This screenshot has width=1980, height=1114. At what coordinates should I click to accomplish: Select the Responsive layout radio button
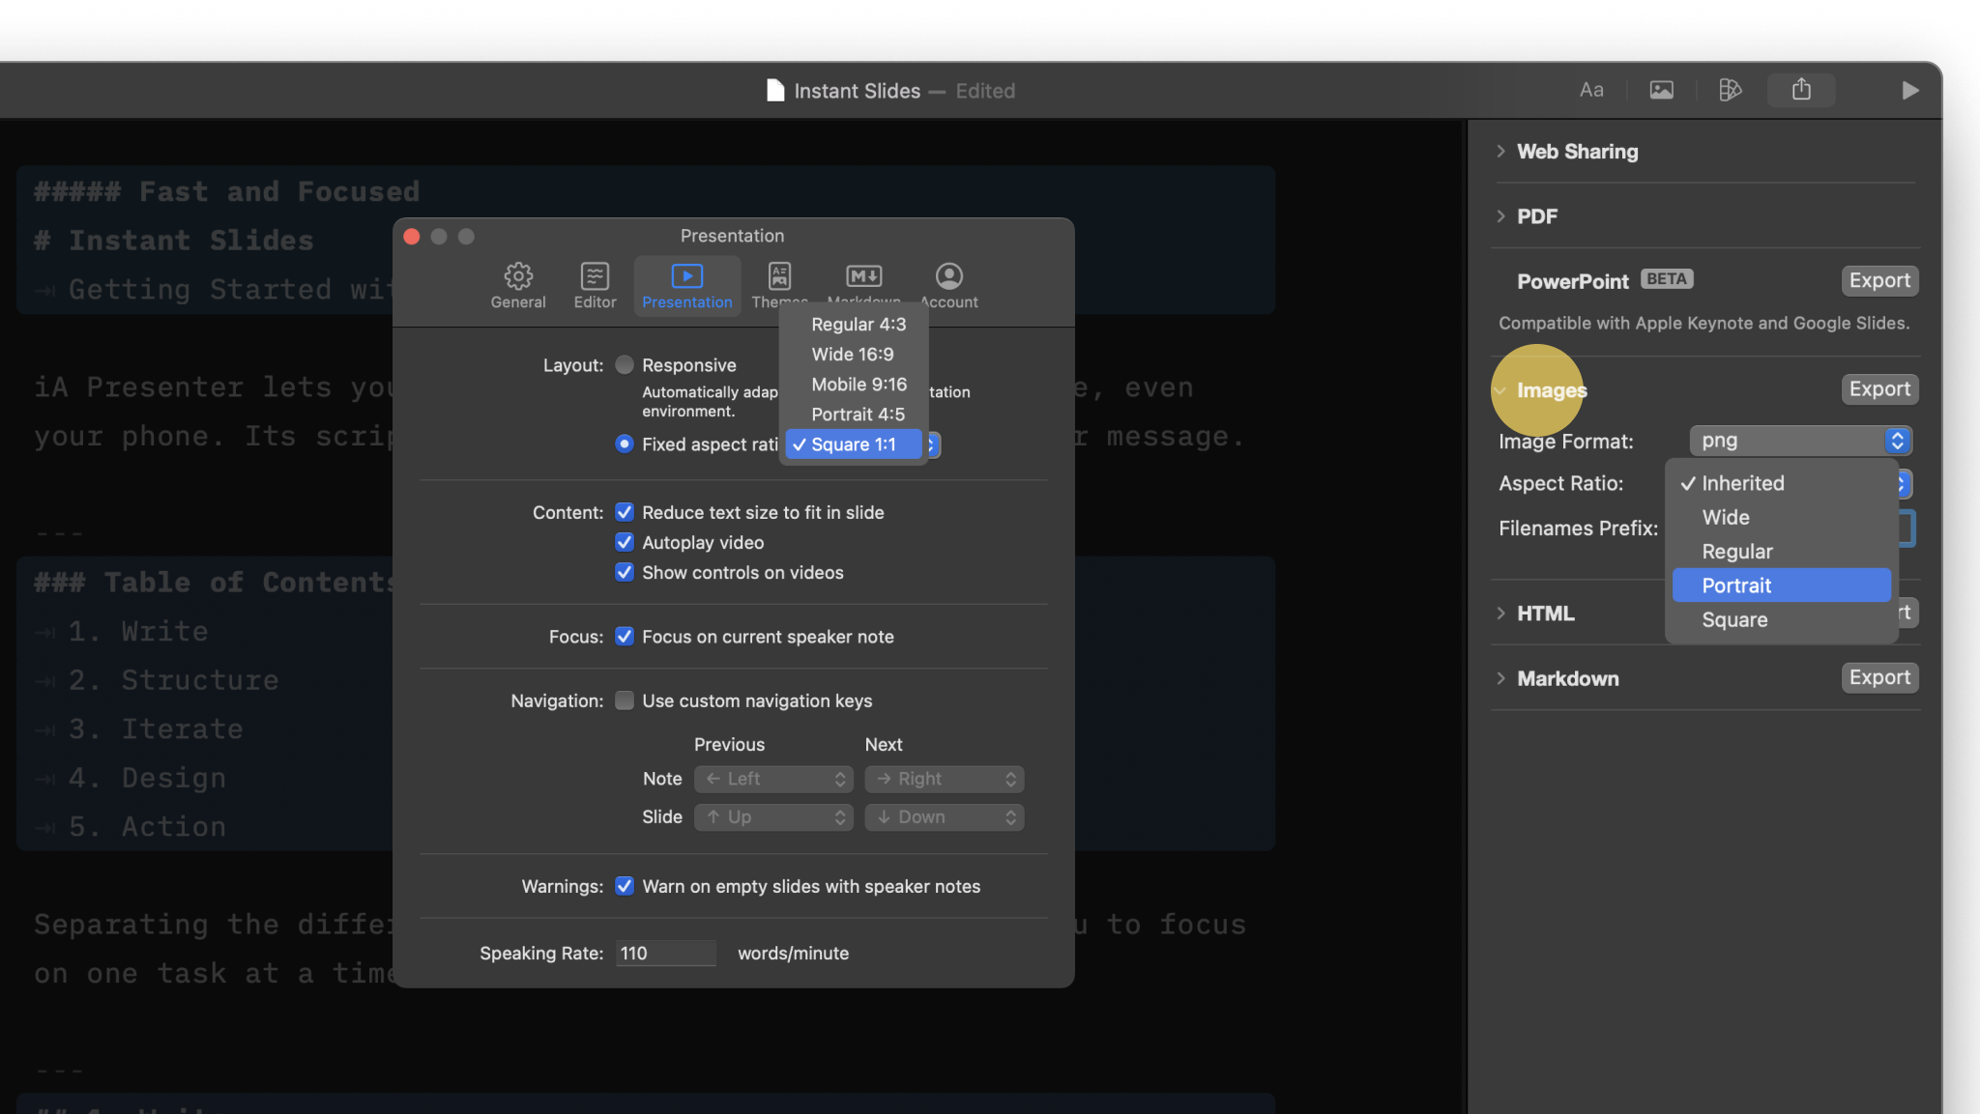coord(625,365)
